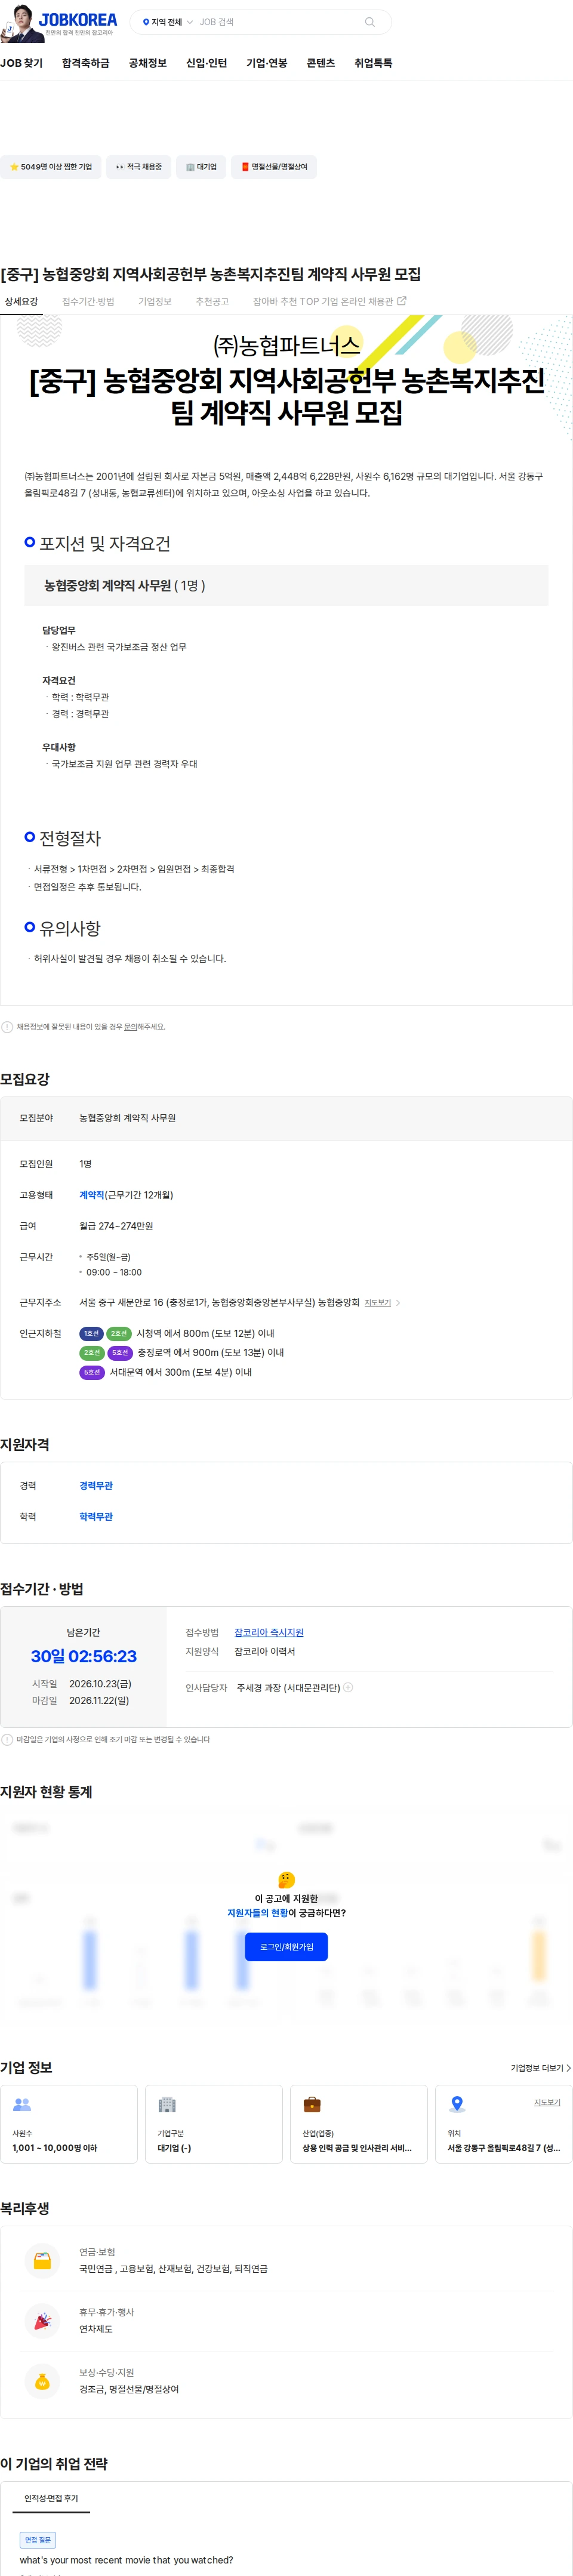Click the 휴무·휴가·행사 benefits icon
This screenshot has height=2576, width=573.
tap(42, 2320)
